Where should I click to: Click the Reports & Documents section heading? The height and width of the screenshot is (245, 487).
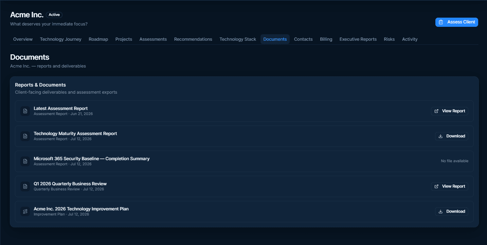[40, 85]
